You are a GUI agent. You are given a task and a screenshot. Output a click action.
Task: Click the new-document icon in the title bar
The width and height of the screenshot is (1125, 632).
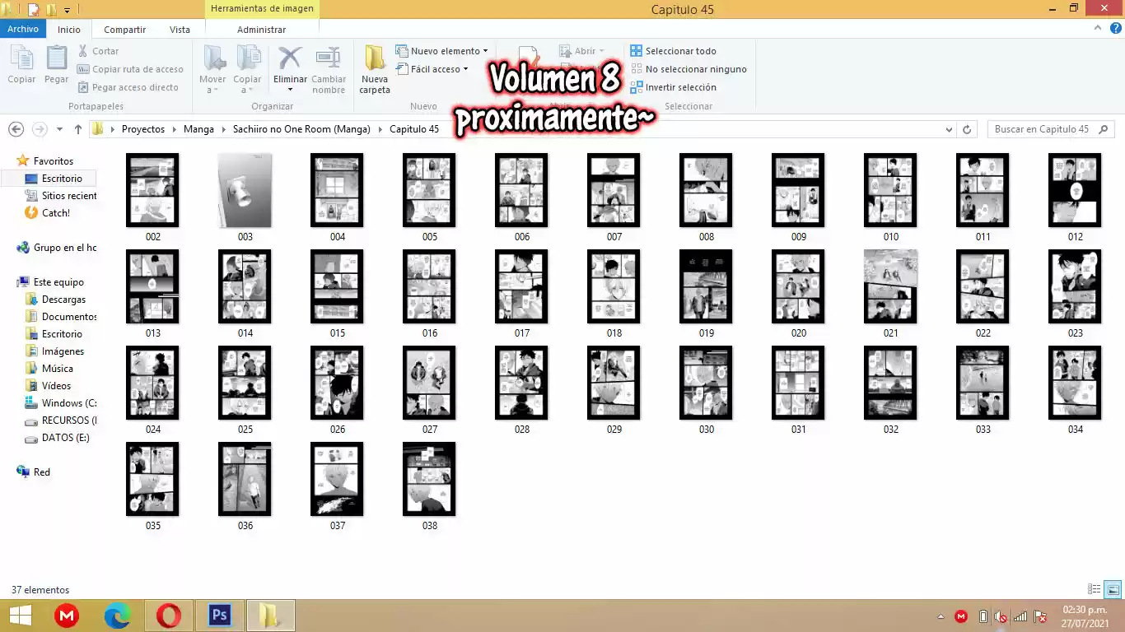[34, 10]
